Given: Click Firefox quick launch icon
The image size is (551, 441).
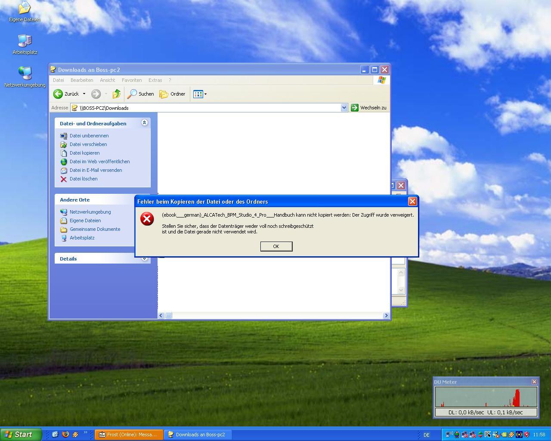Looking at the screenshot, I should point(65,435).
